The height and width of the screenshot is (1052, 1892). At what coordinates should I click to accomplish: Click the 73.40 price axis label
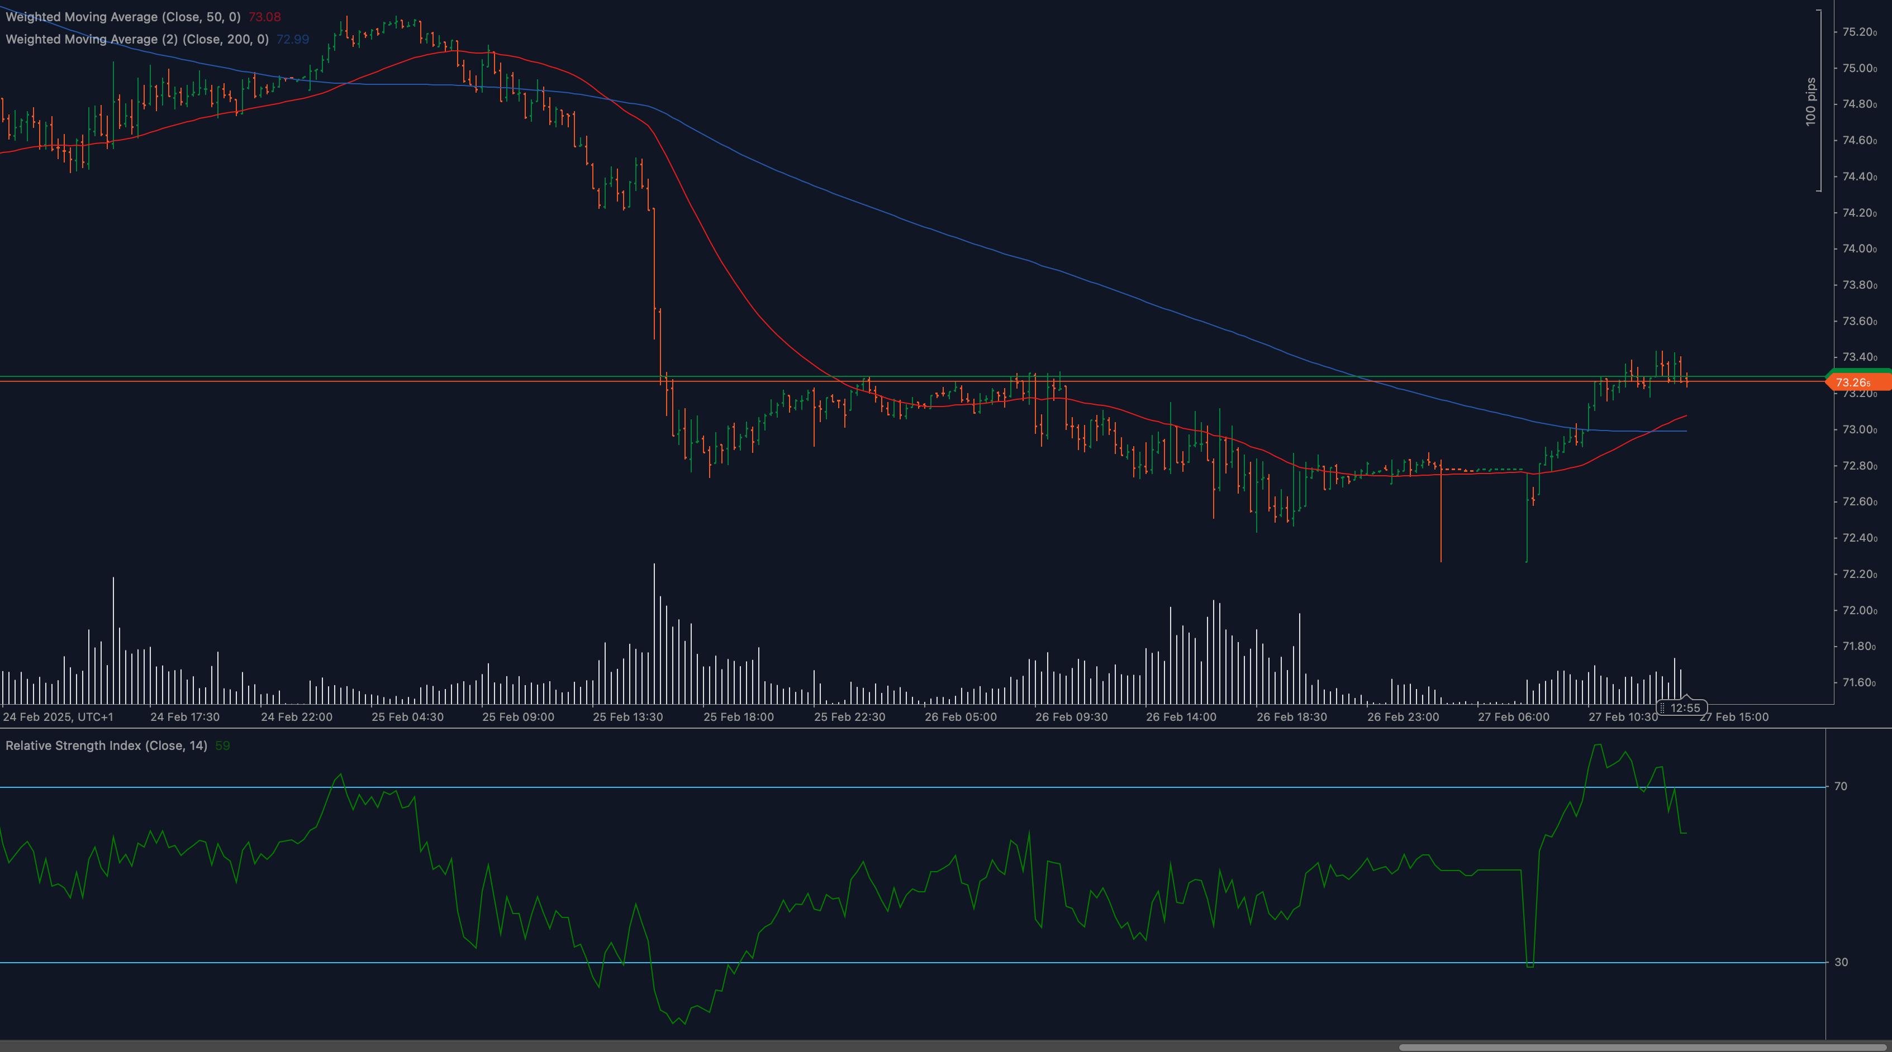pos(1859,357)
